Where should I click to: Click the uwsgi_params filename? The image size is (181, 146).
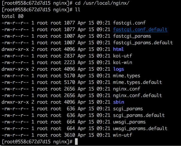(x=129, y=122)
